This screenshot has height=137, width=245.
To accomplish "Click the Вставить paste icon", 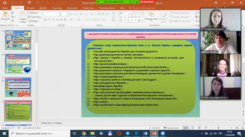I will pos(5,15).
